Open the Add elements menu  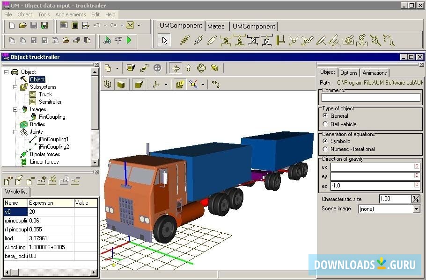click(x=70, y=14)
